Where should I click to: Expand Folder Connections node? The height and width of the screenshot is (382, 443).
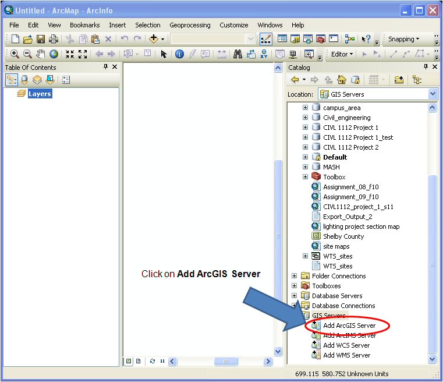coord(294,275)
